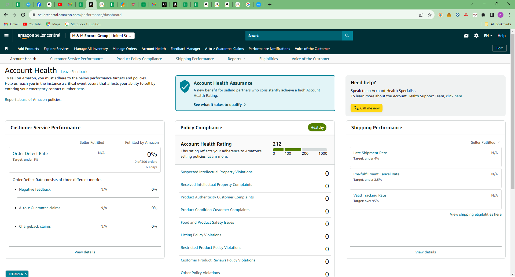Reload the page with the refresh icon

[23, 15]
